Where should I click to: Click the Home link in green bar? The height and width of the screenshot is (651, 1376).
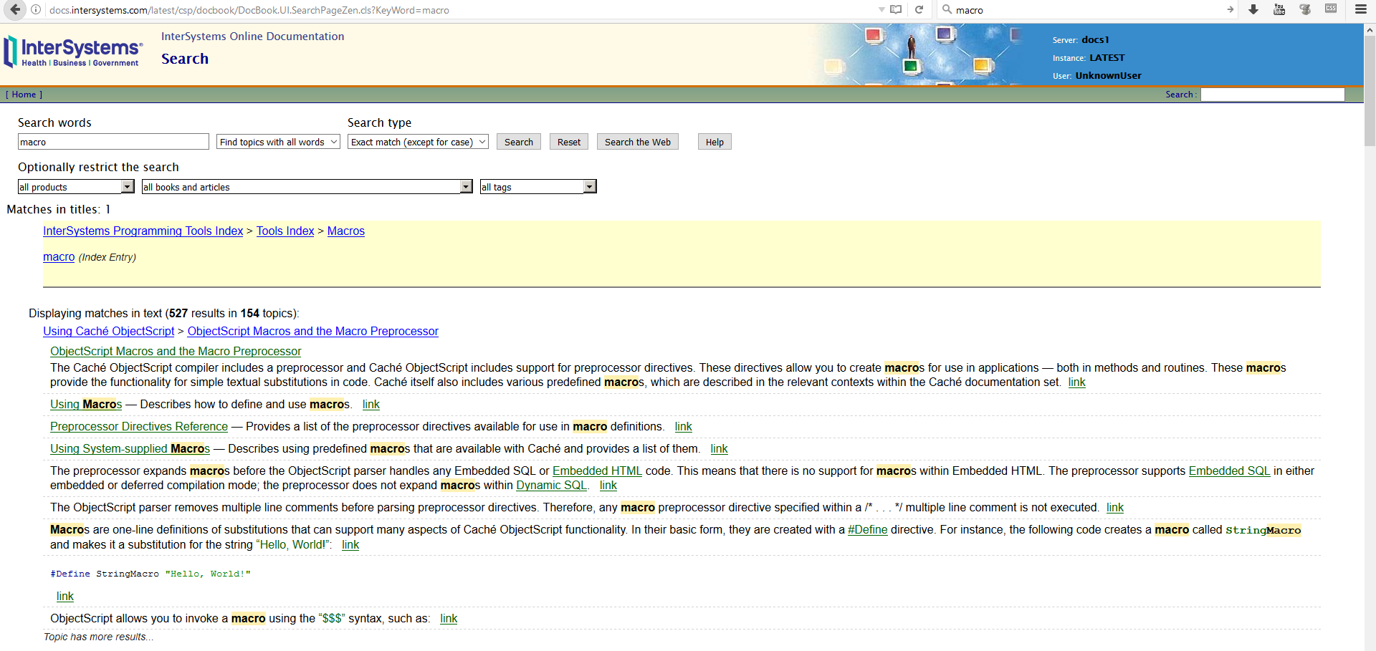pyautogui.click(x=24, y=95)
